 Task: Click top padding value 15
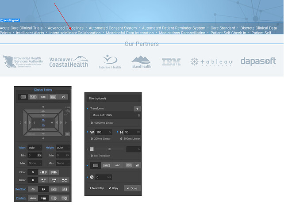(43, 120)
